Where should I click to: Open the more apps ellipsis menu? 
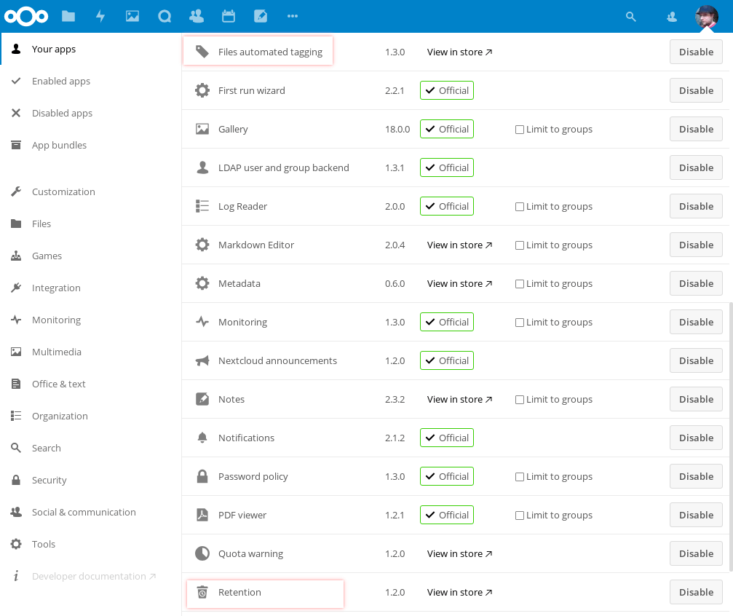point(293,16)
